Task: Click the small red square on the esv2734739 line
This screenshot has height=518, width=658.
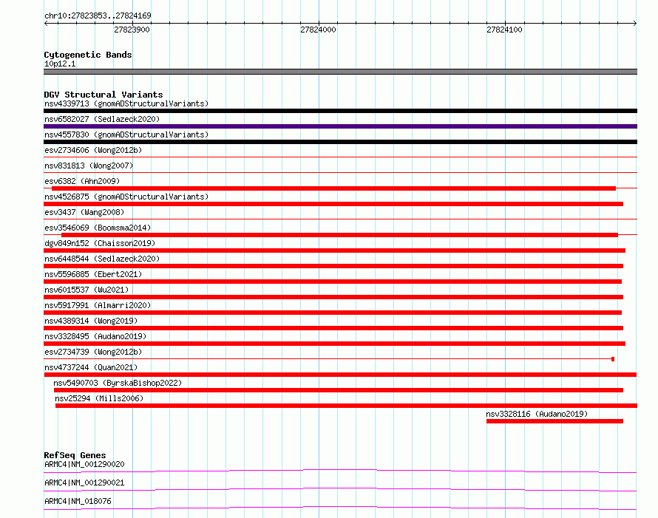Action: click(613, 359)
